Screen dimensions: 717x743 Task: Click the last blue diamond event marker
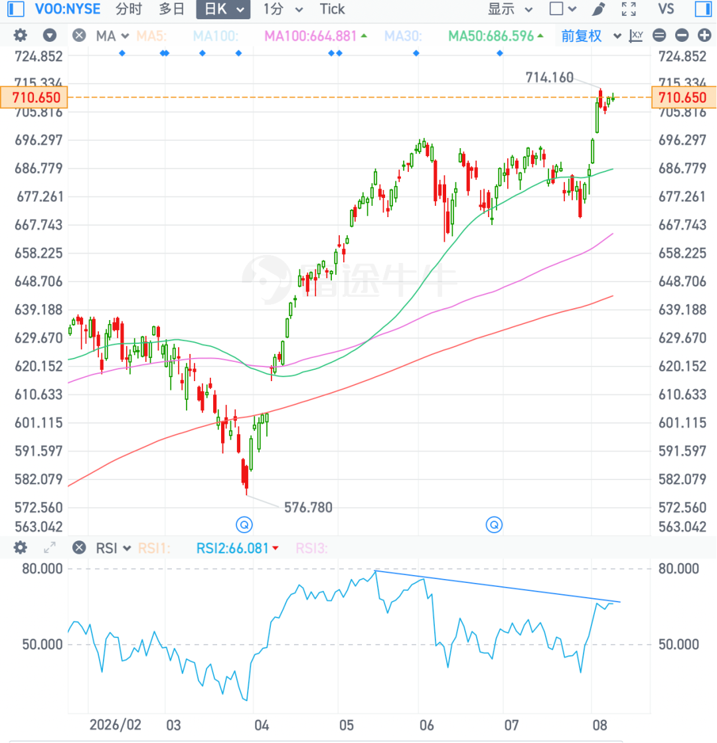pyautogui.click(x=500, y=53)
